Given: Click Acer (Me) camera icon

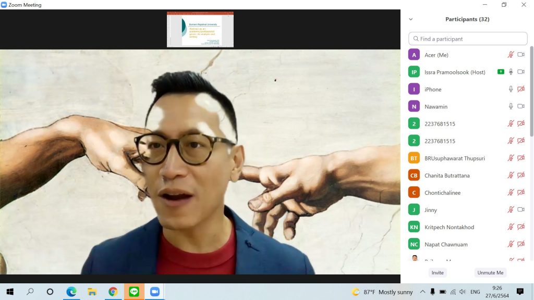Looking at the screenshot, I should tap(521, 54).
